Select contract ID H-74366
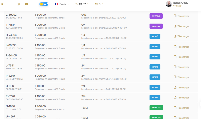 (11, 35)
